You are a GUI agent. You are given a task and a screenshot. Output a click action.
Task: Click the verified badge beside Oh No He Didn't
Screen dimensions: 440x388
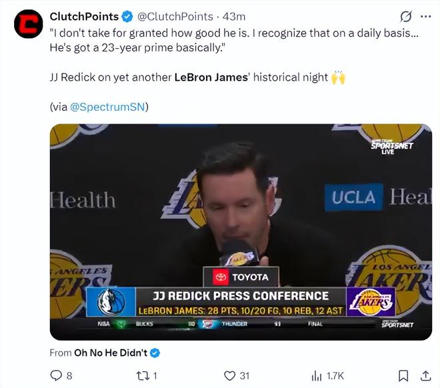[x=155, y=352]
